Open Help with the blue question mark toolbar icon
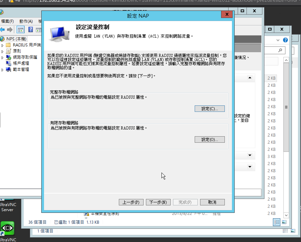This screenshot has width=301, height=242. pos(30,29)
